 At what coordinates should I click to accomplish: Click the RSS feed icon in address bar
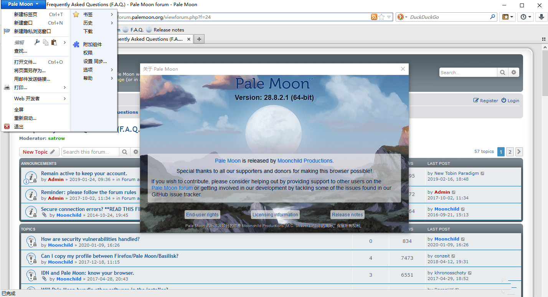[x=374, y=17]
